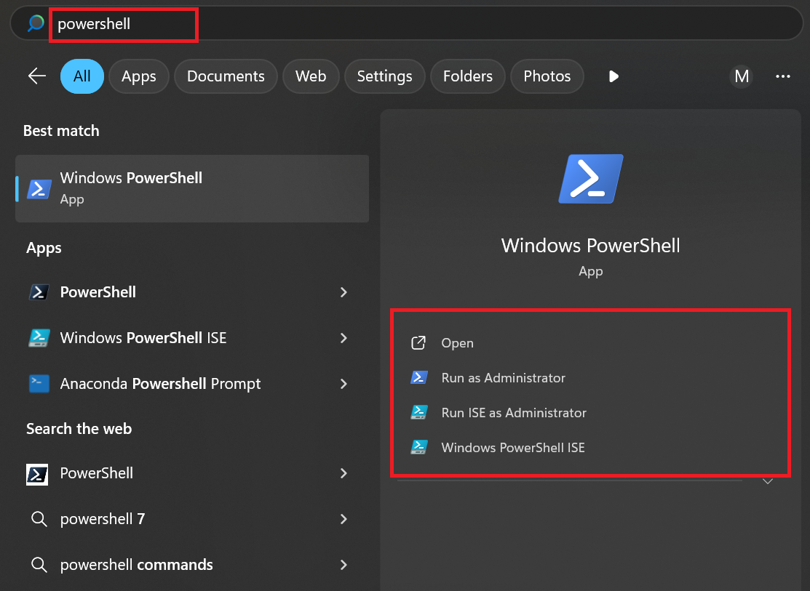Click the Windows PowerShell best match icon
The width and height of the screenshot is (810, 591).
tap(39, 189)
